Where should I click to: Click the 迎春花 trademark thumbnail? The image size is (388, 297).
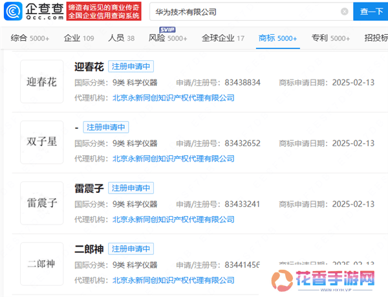pyautogui.click(x=43, y=81)
